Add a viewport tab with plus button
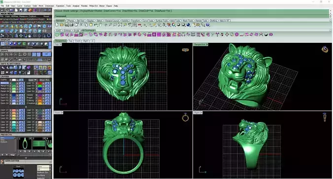 (93, 41)
